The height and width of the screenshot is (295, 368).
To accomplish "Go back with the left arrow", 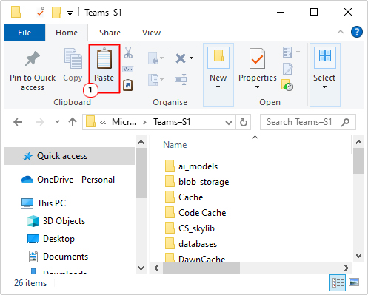I will point(18,122).
